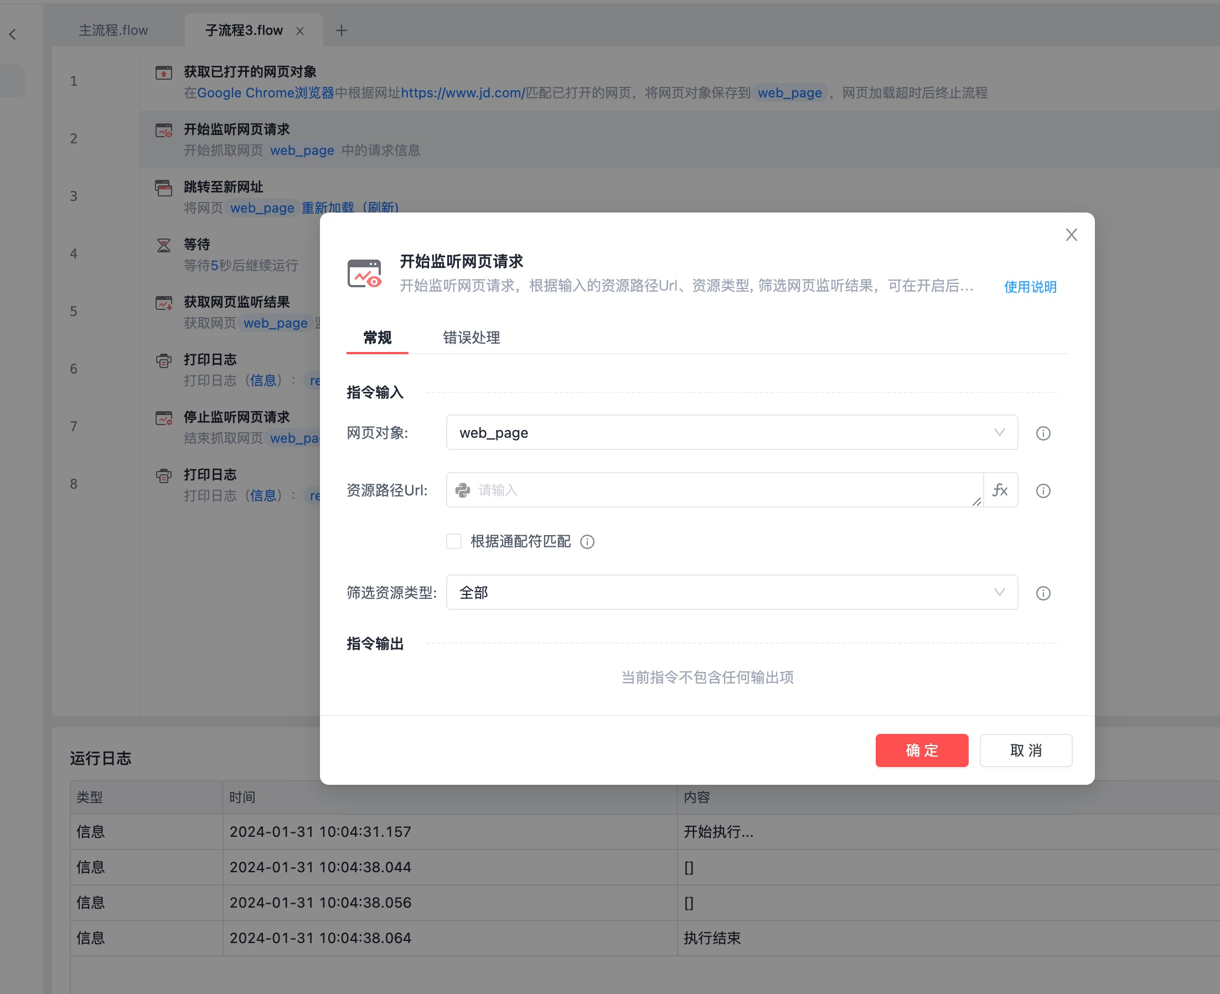Click hourglass icon of 等待 step
Screen dimensions: 1220x994
(x=164, y=246)
